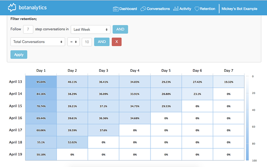The image size is (267, 167).
Task: Click the Day 6 column header
Action: (x=197, y=71)
